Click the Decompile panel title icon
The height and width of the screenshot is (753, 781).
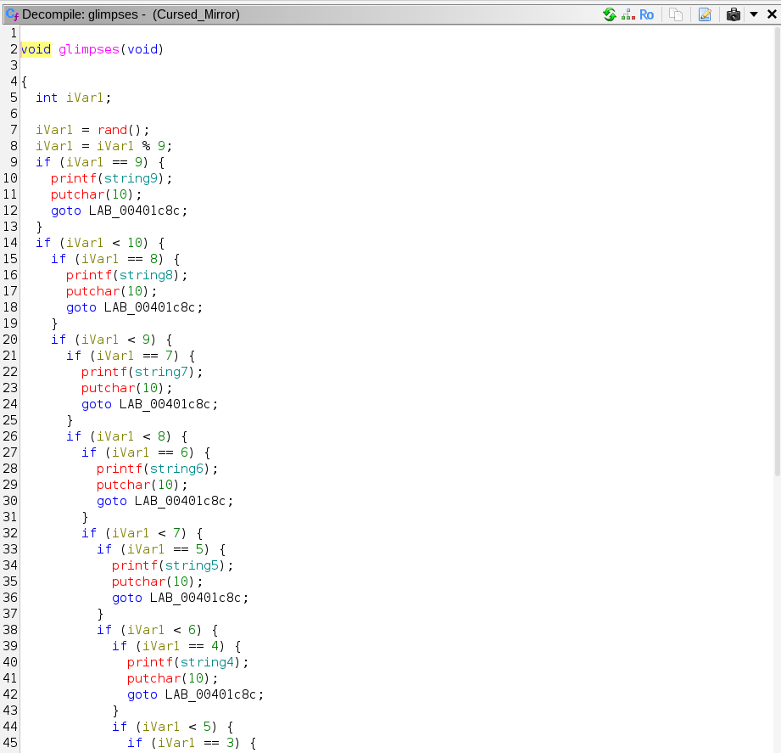click(13, 14)
